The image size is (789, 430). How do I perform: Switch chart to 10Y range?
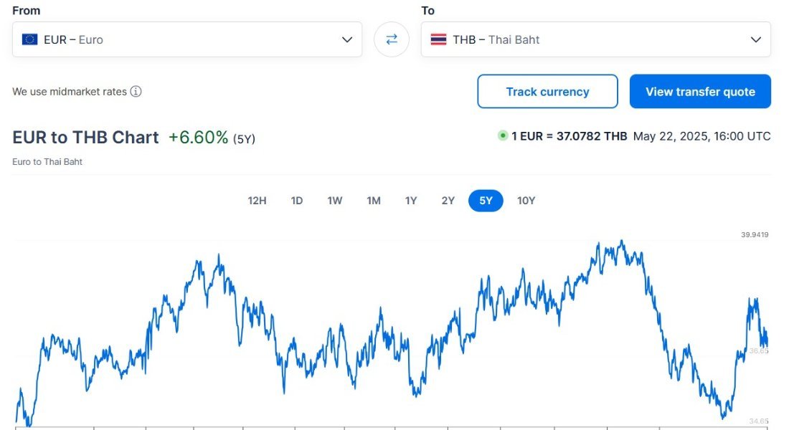coord(526,201)
